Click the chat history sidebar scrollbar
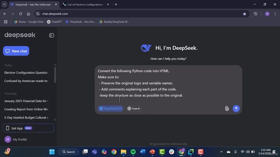280x157 pixels. click(x=55, y=75)
